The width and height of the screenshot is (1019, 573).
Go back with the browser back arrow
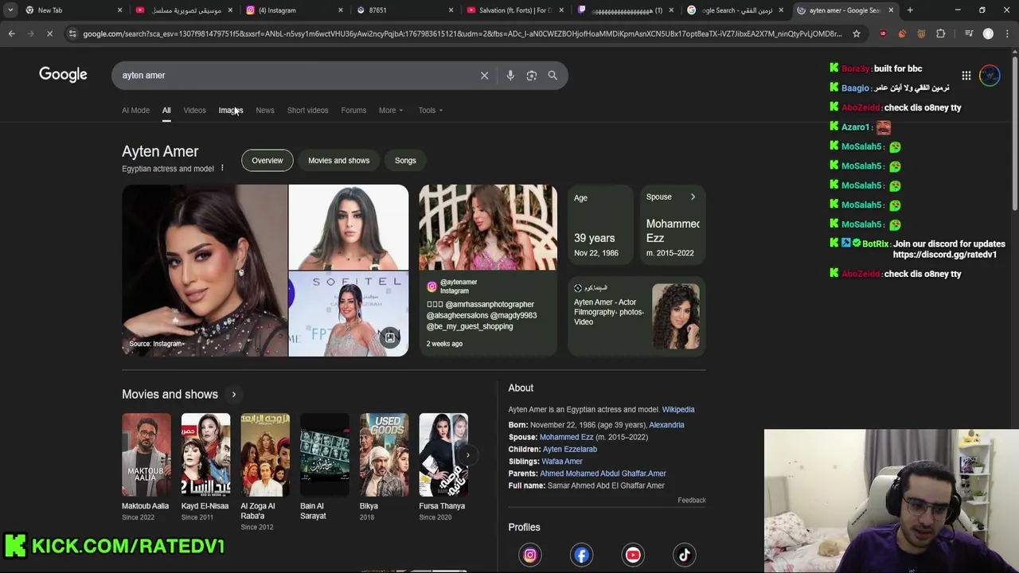pos(12,33)
